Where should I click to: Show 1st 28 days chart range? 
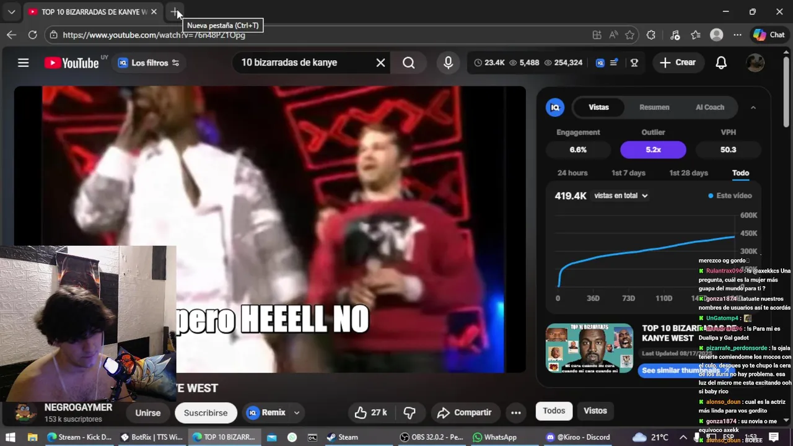tap(688, 173)
